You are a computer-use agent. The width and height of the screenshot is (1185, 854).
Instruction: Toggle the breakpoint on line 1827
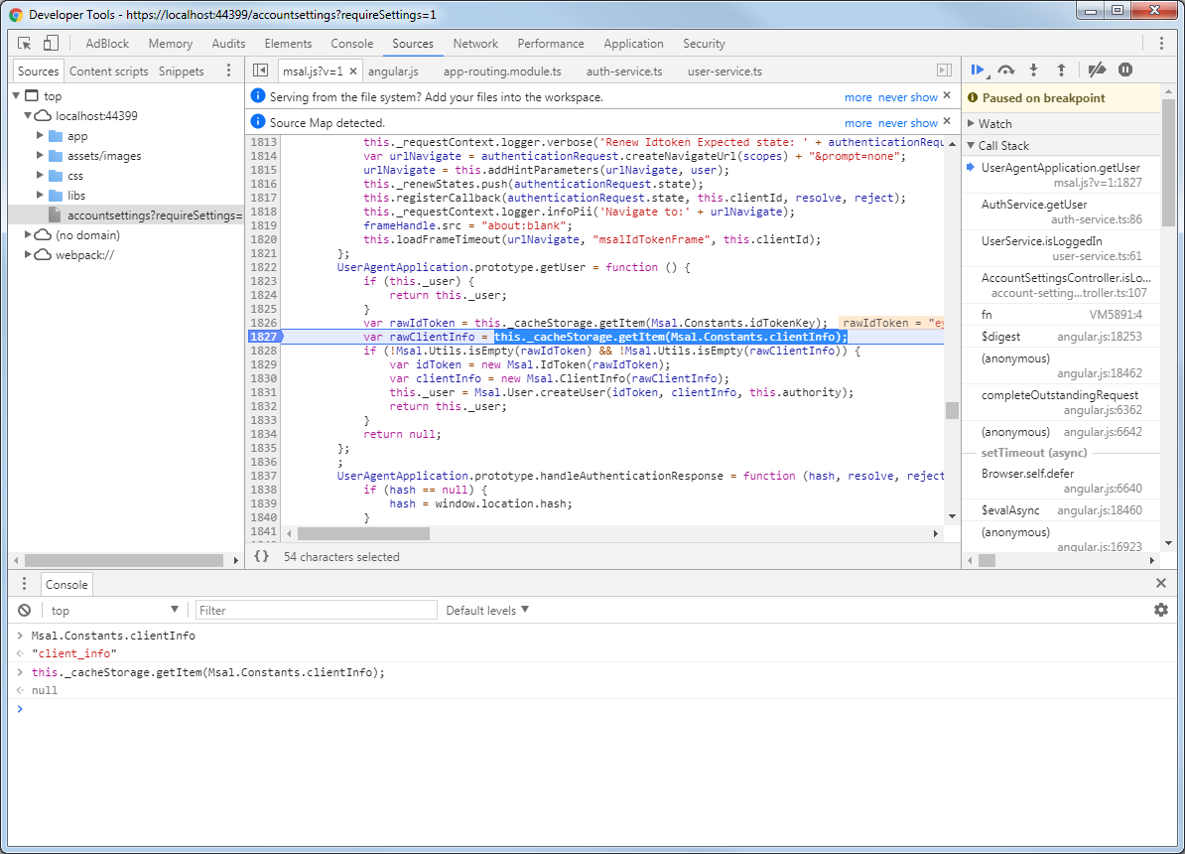(x=264, y=337)
